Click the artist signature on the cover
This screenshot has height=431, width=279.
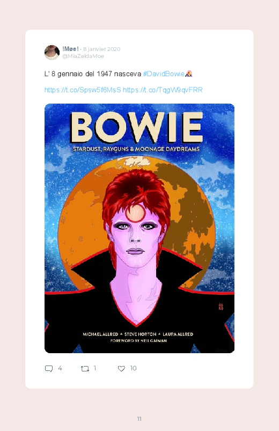(x=221, y=306)
